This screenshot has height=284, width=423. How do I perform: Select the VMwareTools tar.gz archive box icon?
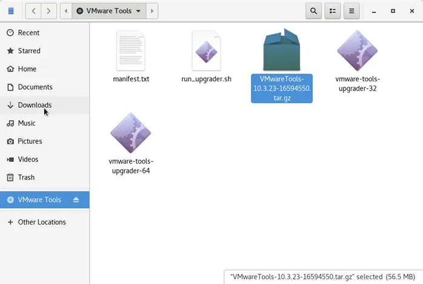point(282,50)
